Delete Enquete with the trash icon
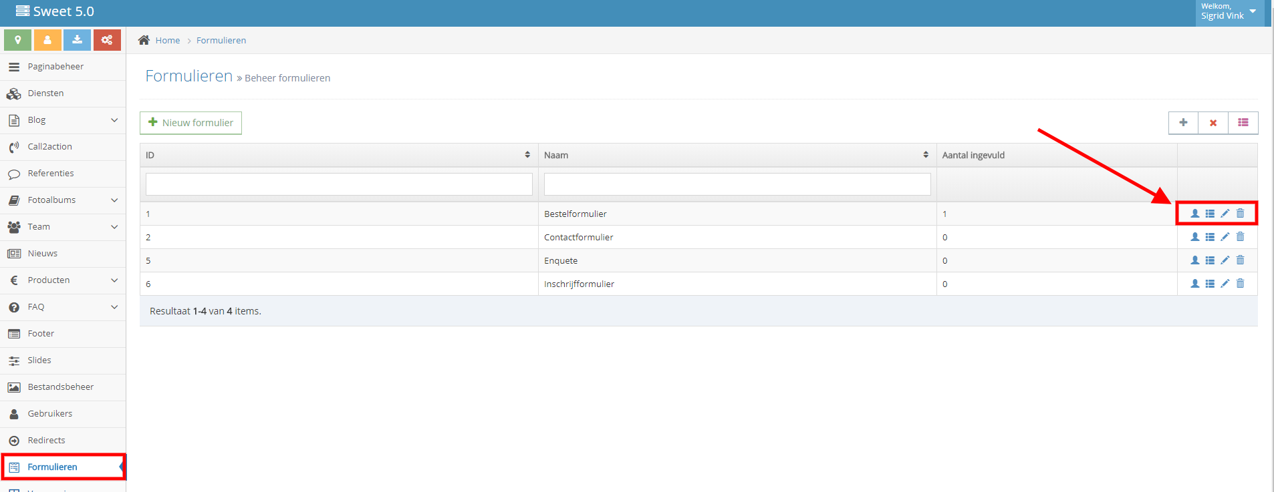The width and height of the screenshot is (1274, 492). point(1241,260)
